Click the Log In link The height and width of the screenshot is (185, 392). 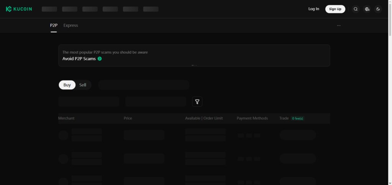coord(314,9)
